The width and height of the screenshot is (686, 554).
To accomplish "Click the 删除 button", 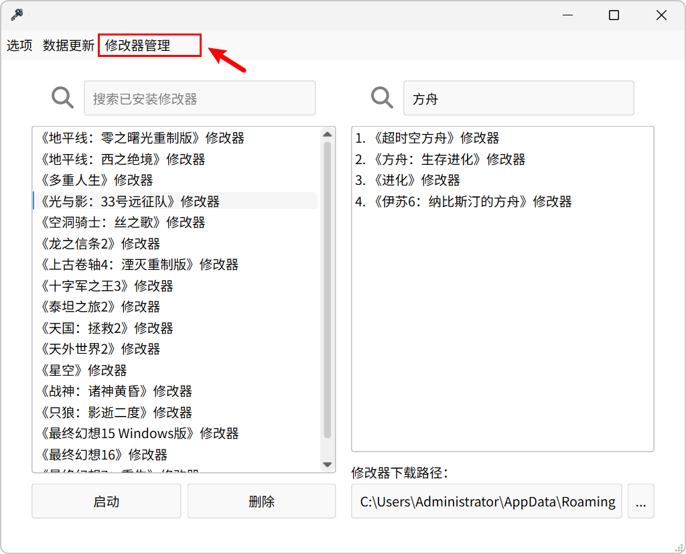I will pos(262,501).
